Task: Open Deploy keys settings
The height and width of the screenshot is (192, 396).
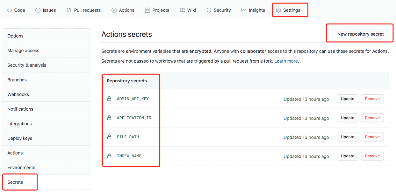Action: pyautogui.click(x=47, y=138)
